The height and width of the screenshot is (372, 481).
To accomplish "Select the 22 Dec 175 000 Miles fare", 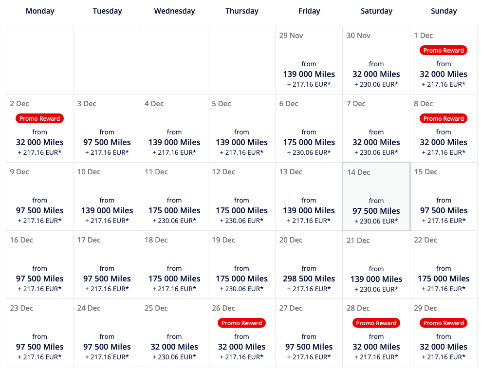I will (x=444, y=279).
